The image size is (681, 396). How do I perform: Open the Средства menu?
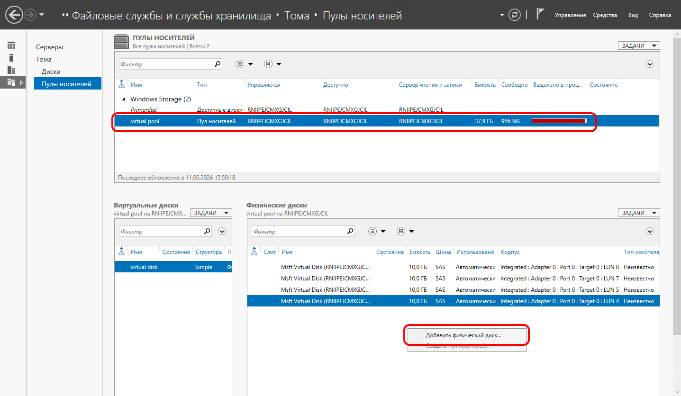(605, 15)
